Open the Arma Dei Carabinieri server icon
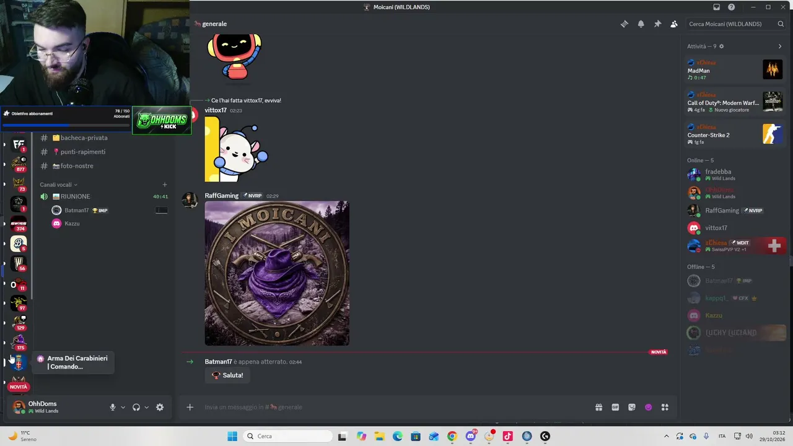This screenshot has height=446, width=793. (x=19, y=363)
